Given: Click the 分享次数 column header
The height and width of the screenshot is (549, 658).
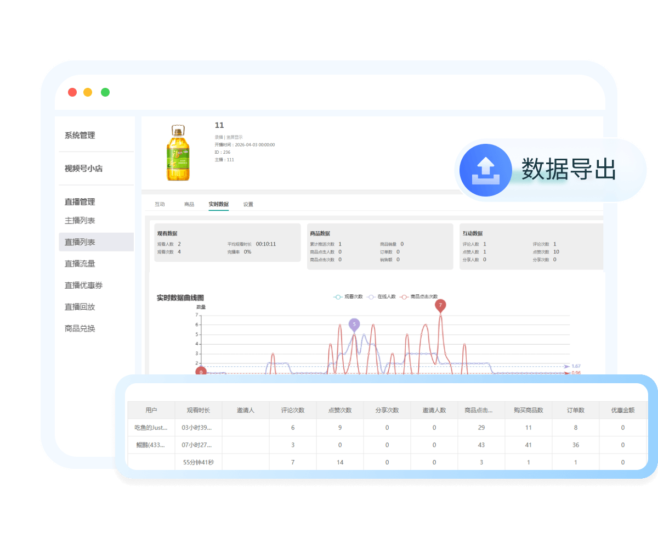Looking at the screenshot, I should click(387, 410).
